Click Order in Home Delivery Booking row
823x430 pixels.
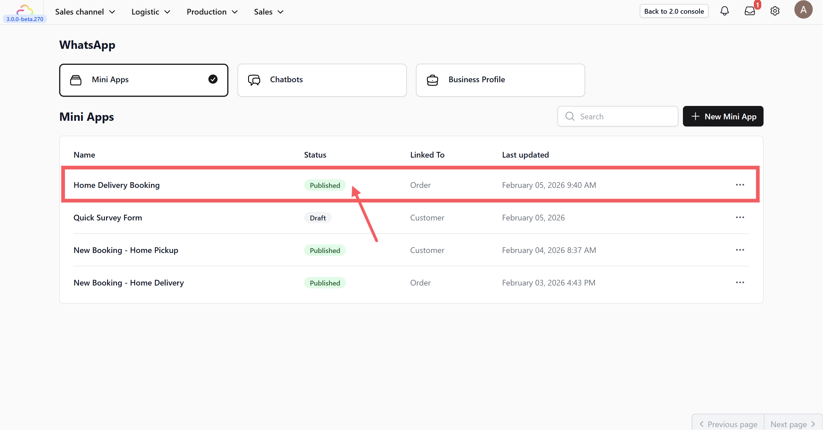[x=420, y=185]
